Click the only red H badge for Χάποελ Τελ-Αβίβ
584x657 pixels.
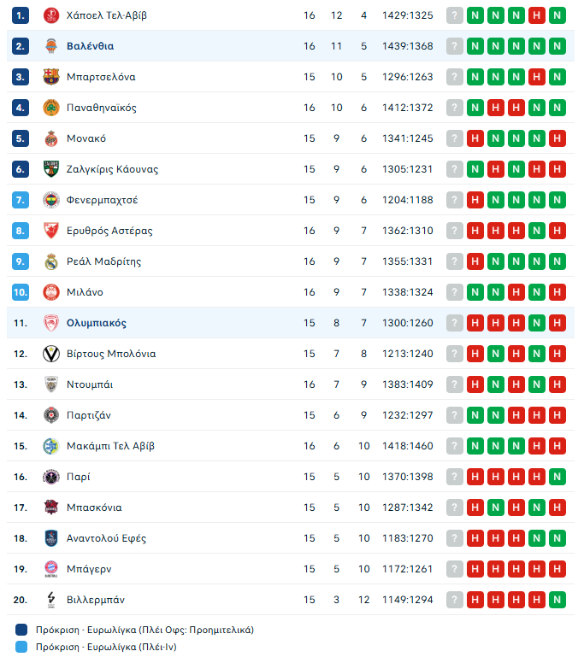pyautogui.click(x=537, y=15)
